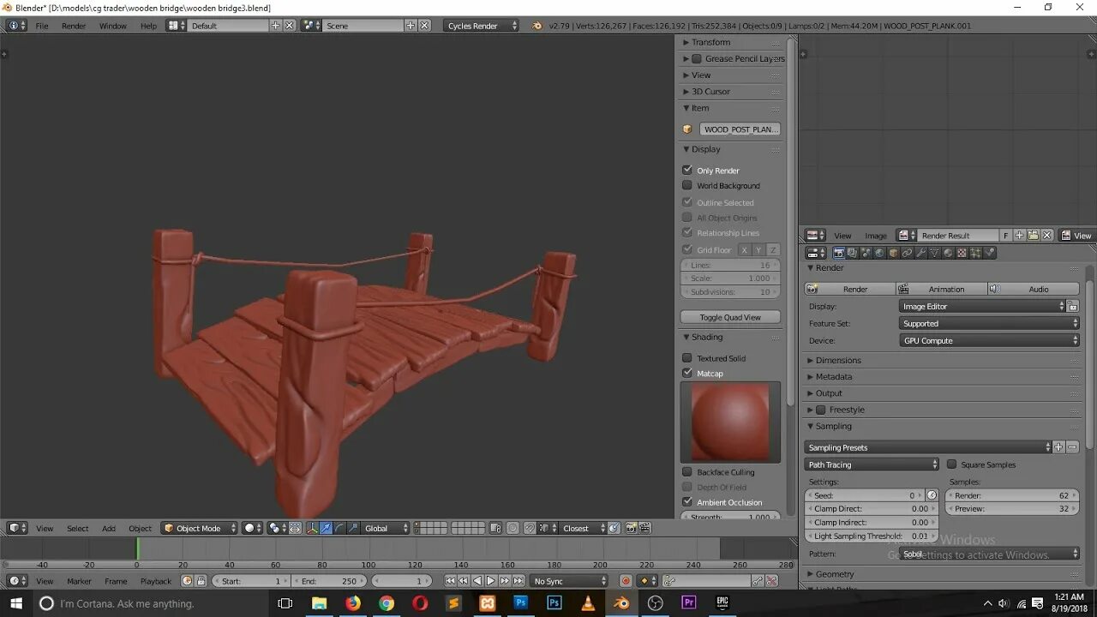Open the Particles properties tab icon

pos(975,253)
